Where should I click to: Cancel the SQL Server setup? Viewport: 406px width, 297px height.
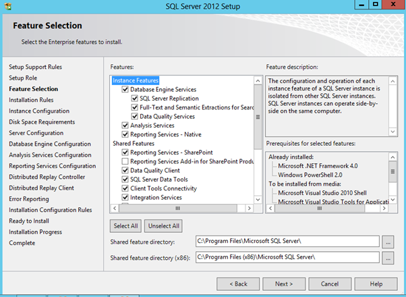pos(330,284)
